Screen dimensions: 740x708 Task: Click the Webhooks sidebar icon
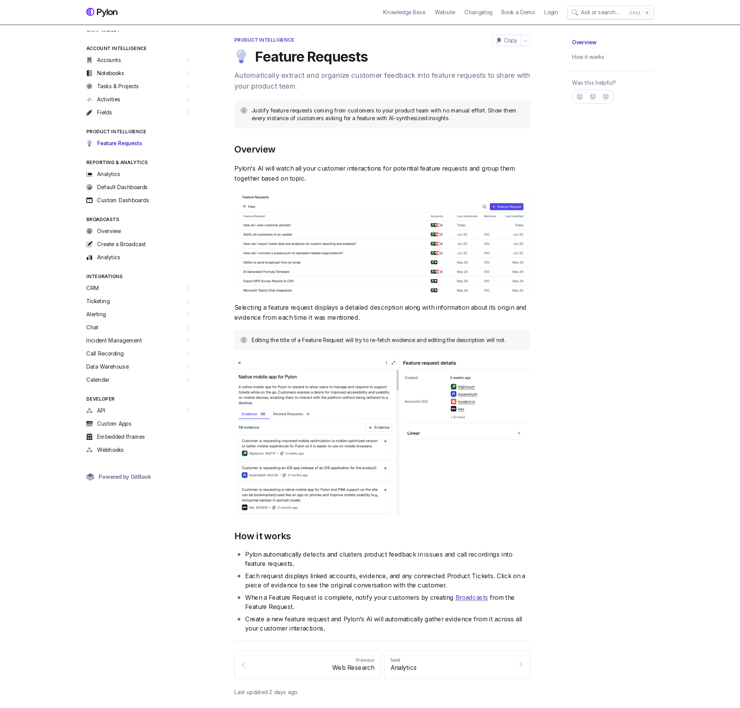[89, 450]
